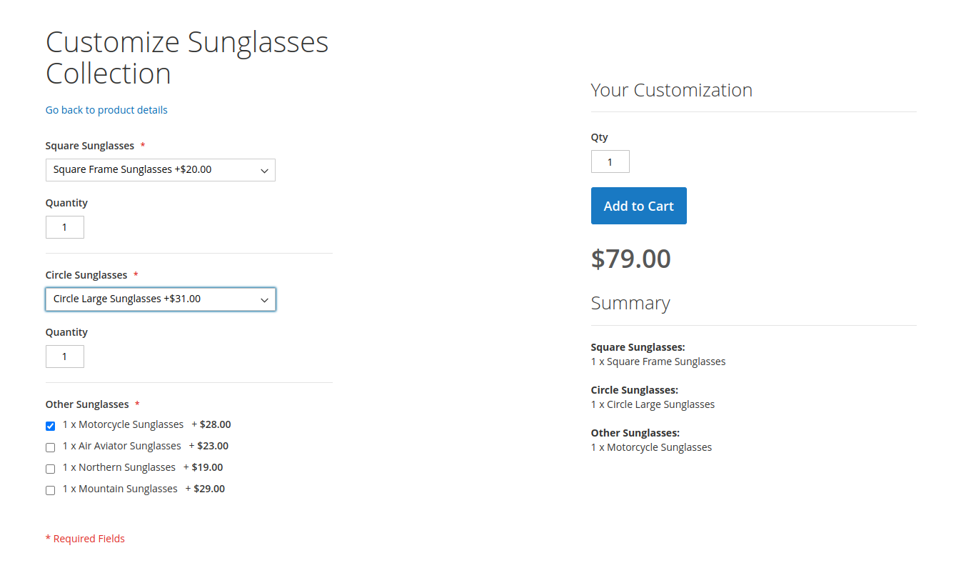The height and width of the screenshot is (578, 976).
Task: Select the Qty box above Add to Cart
Action: click(610, 161)
